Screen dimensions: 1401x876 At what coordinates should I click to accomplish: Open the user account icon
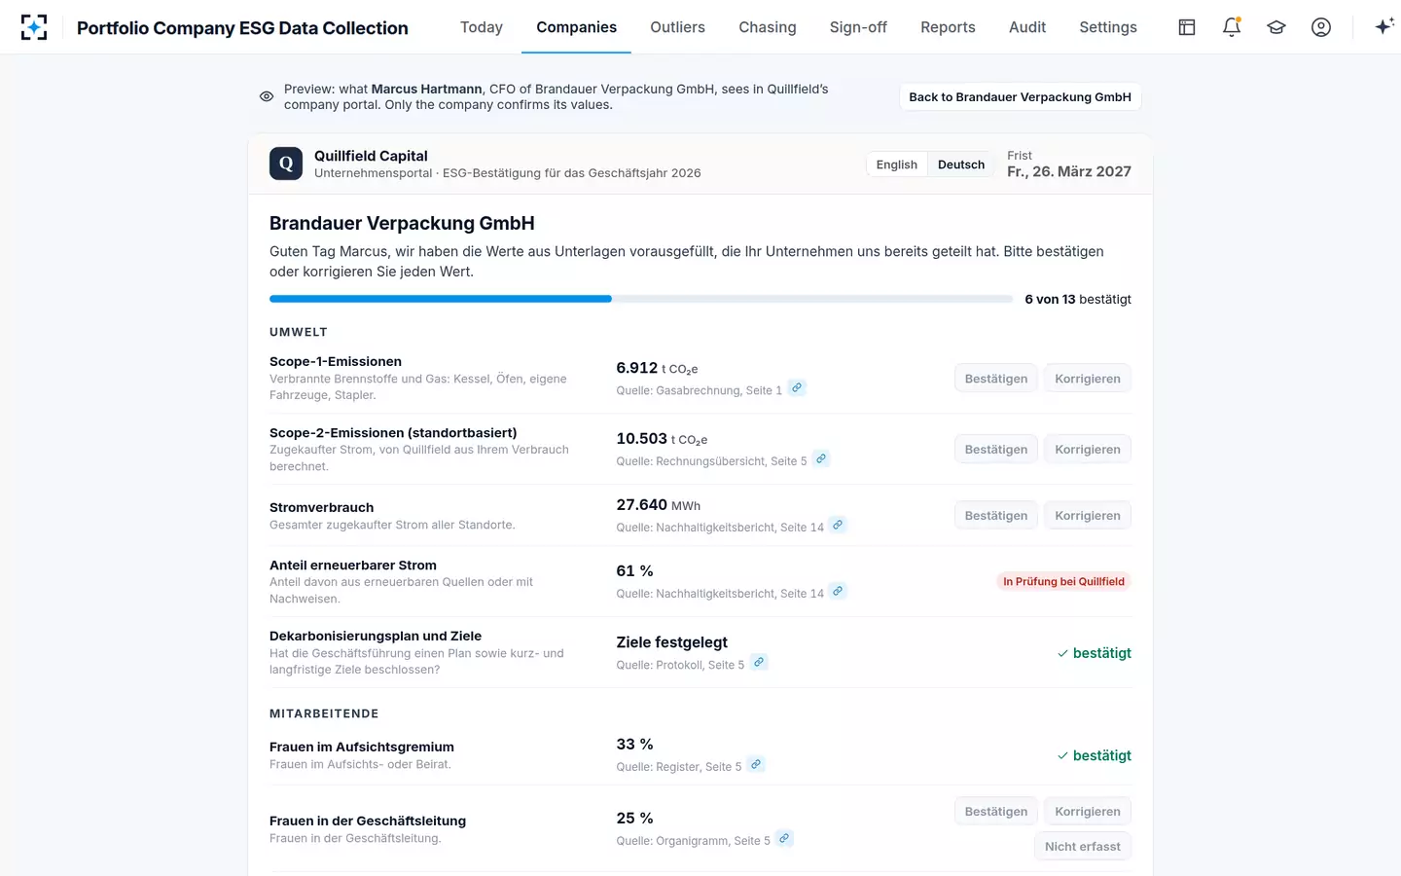pyautogui.click(x=1321, y=27)
